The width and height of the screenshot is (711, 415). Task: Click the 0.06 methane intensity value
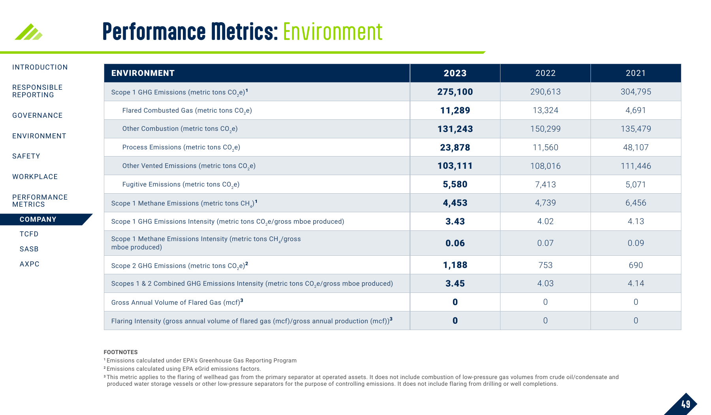pyautogui.click(x=455, y=243)
